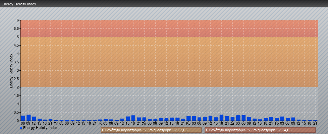Click the y-axis value 3.5

16,62
